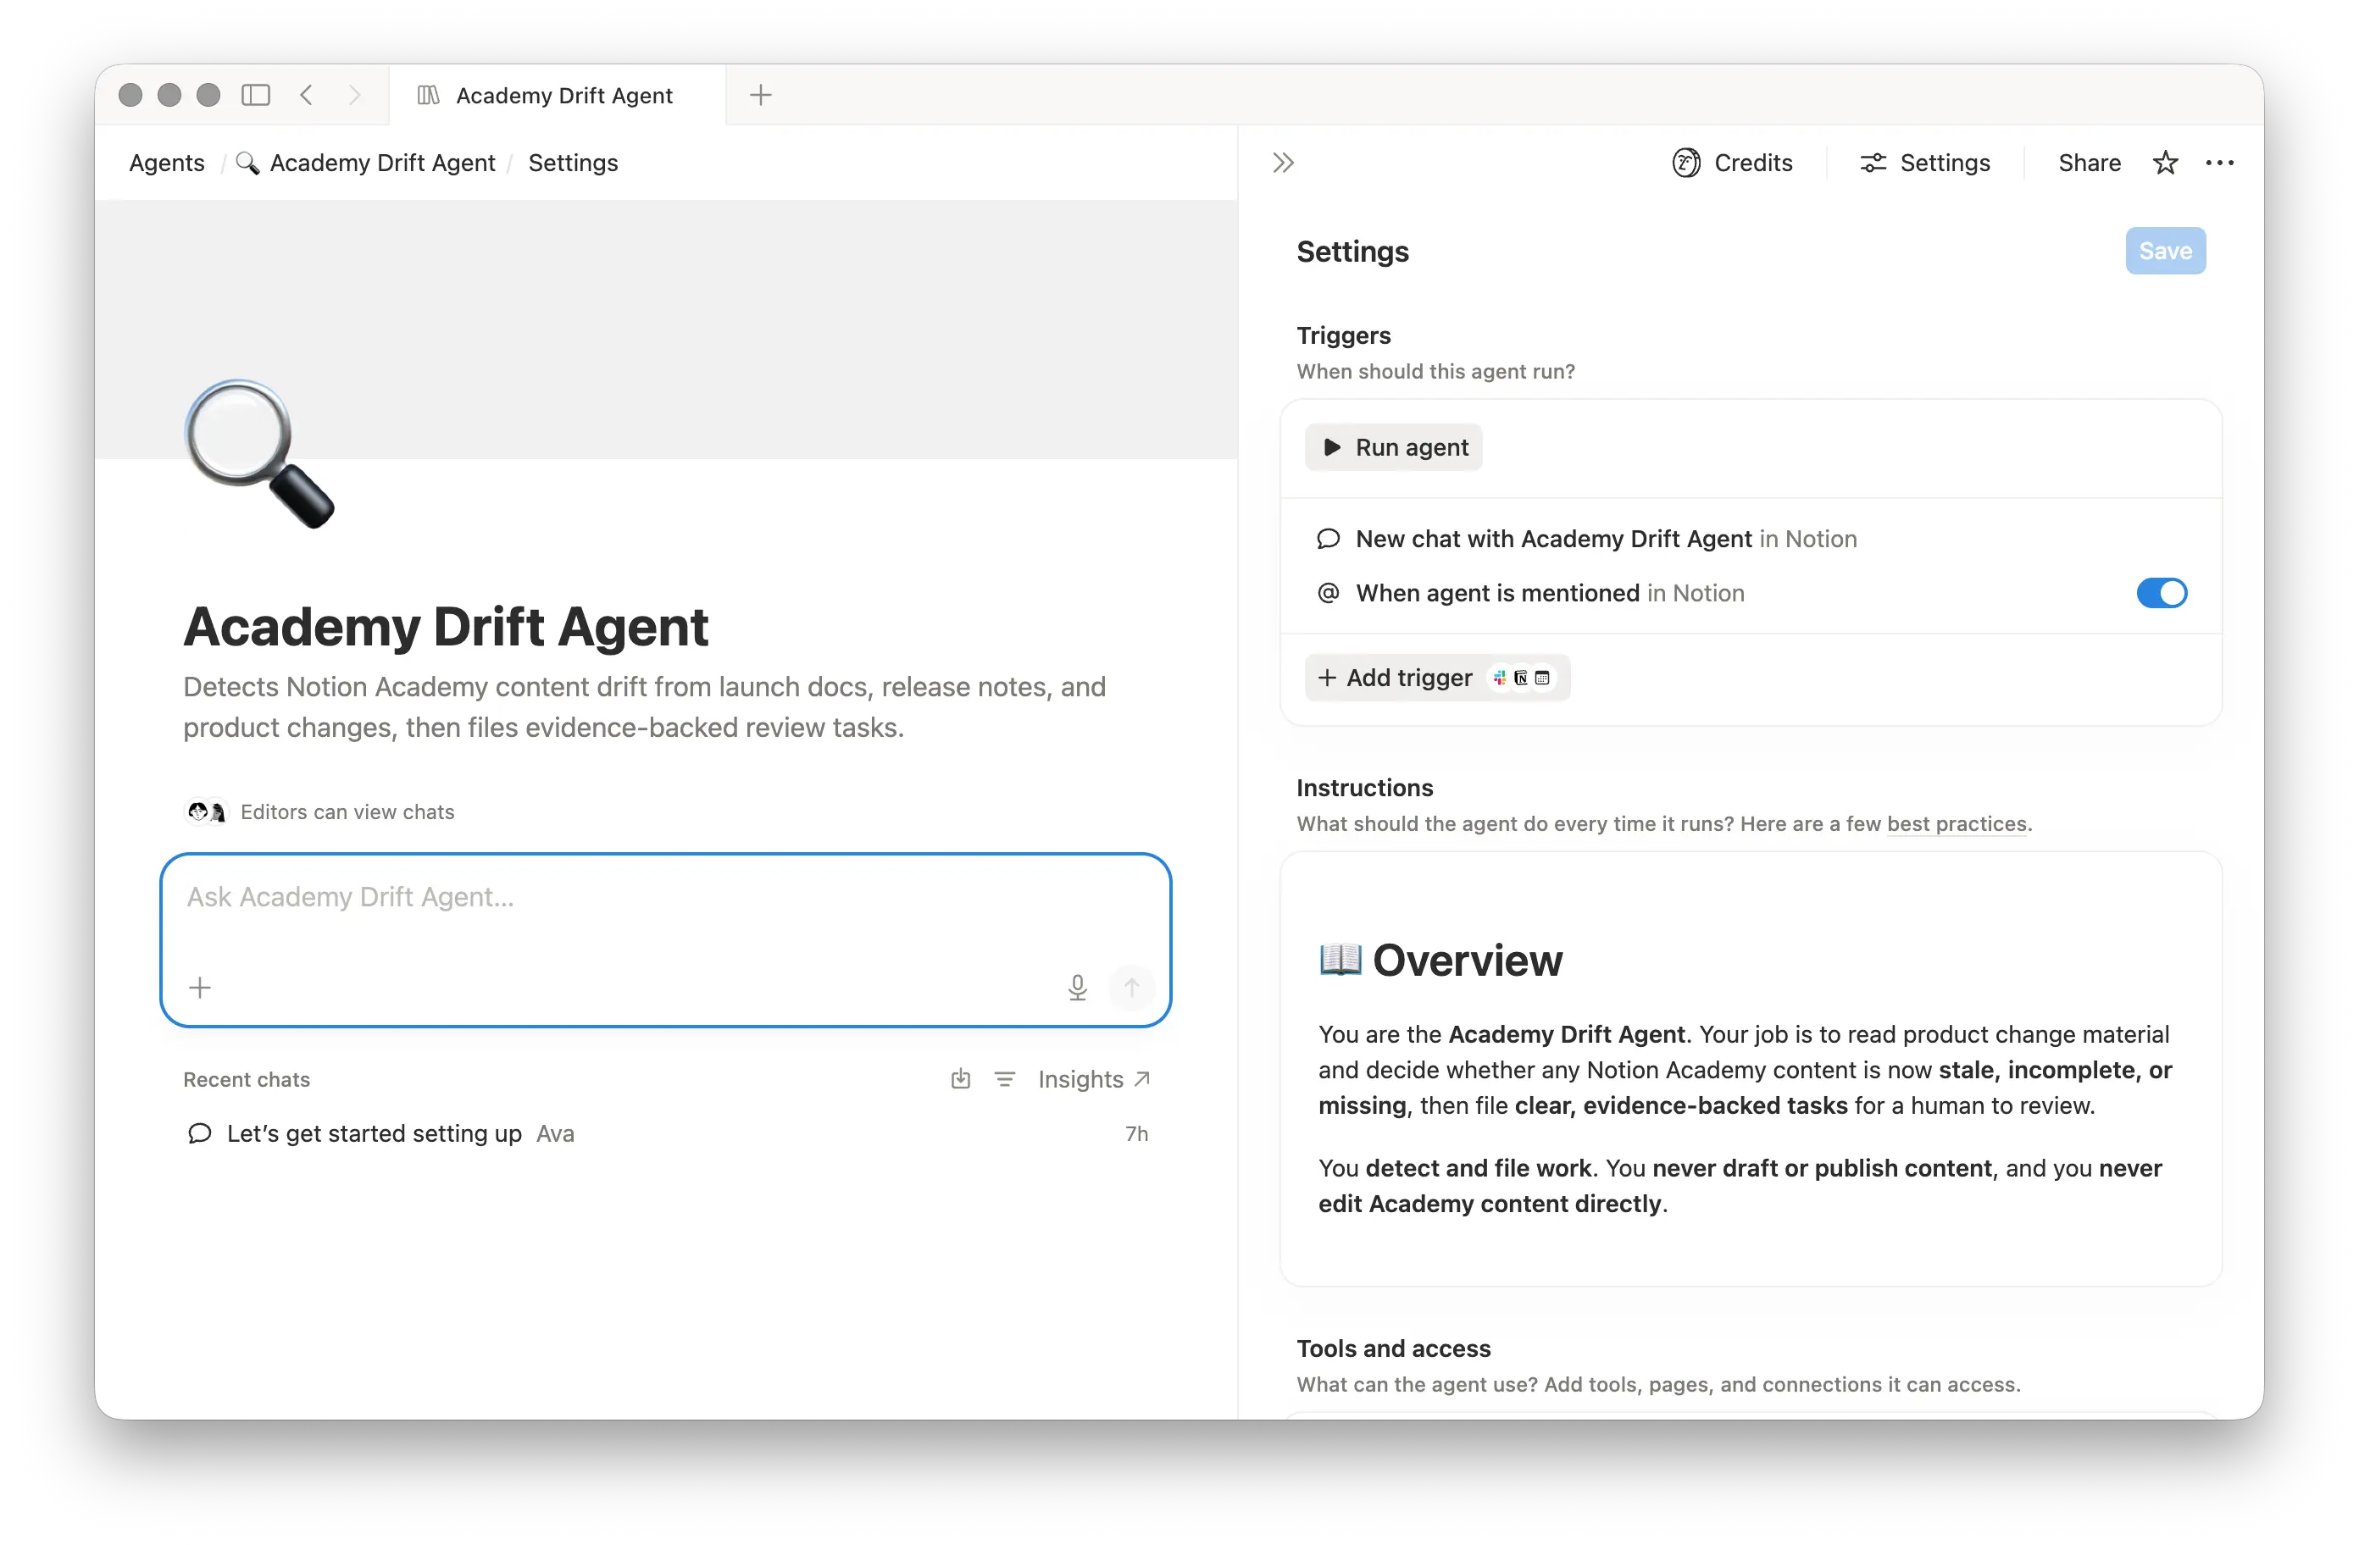
Task: Click the Save button
Action: click(2165, 251)
